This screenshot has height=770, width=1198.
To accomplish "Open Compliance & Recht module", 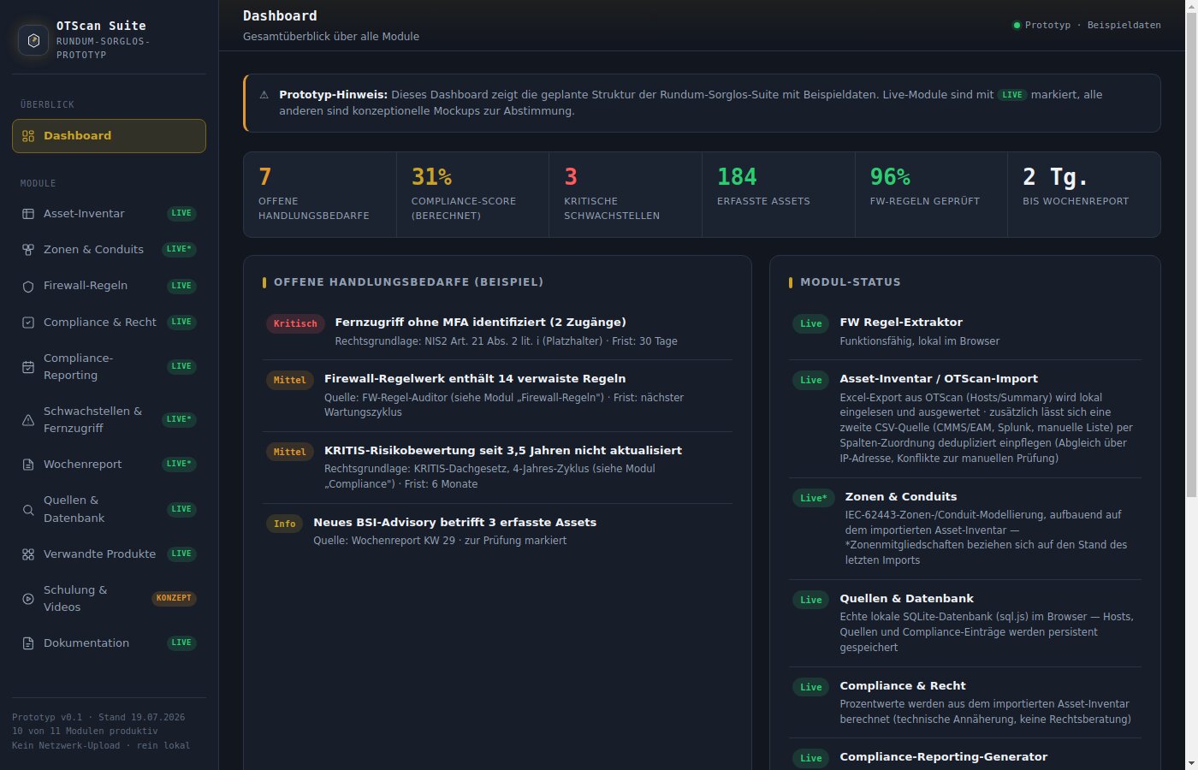I will 109,323.
